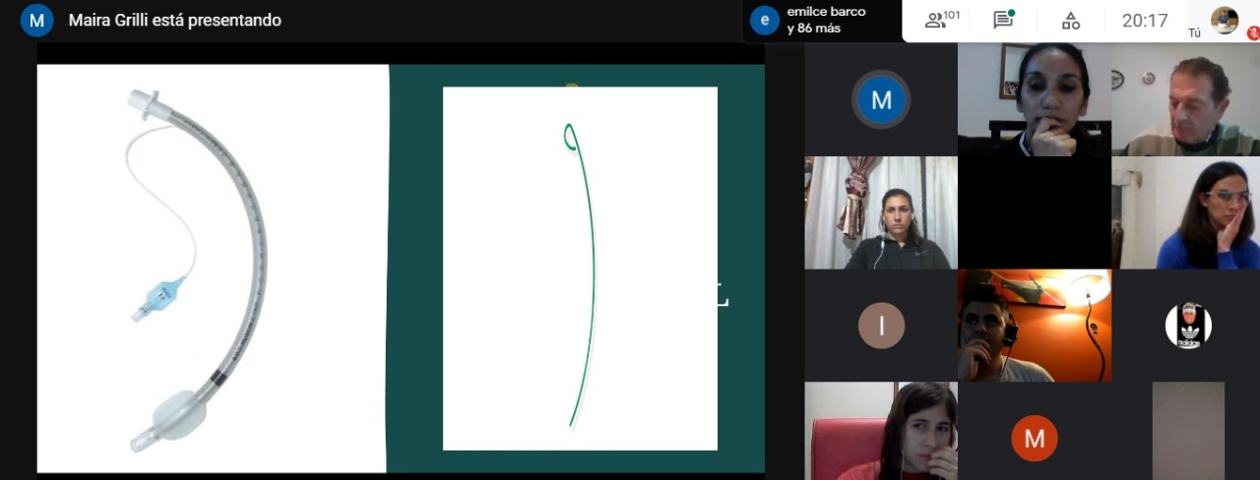Select the woman with glasses in blue sweater
Screen dimensions: 1260x480
1186,212
